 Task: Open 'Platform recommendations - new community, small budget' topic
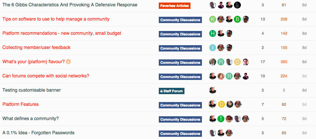click(x=62, y=33)
